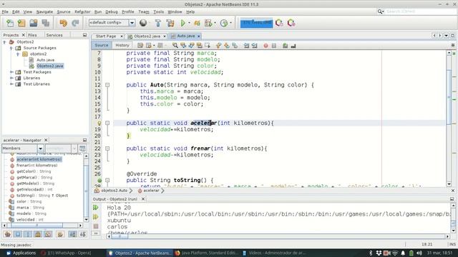Switch to the Services panel tab

point(54,35)
